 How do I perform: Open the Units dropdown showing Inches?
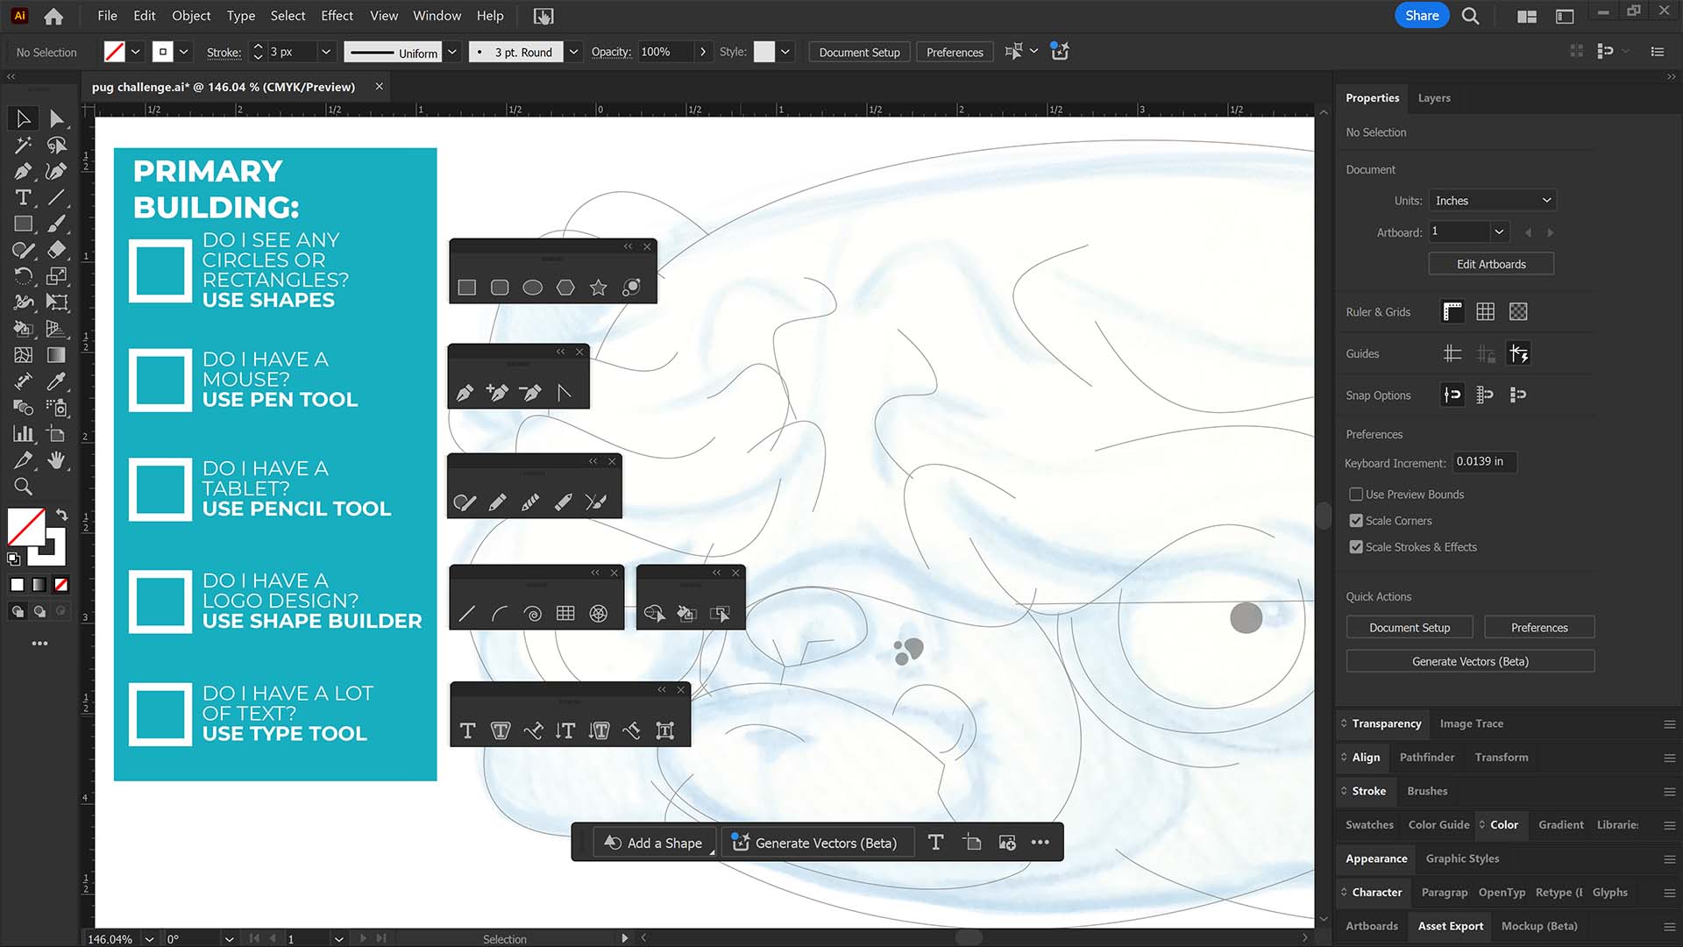(x=1492, y=201)
